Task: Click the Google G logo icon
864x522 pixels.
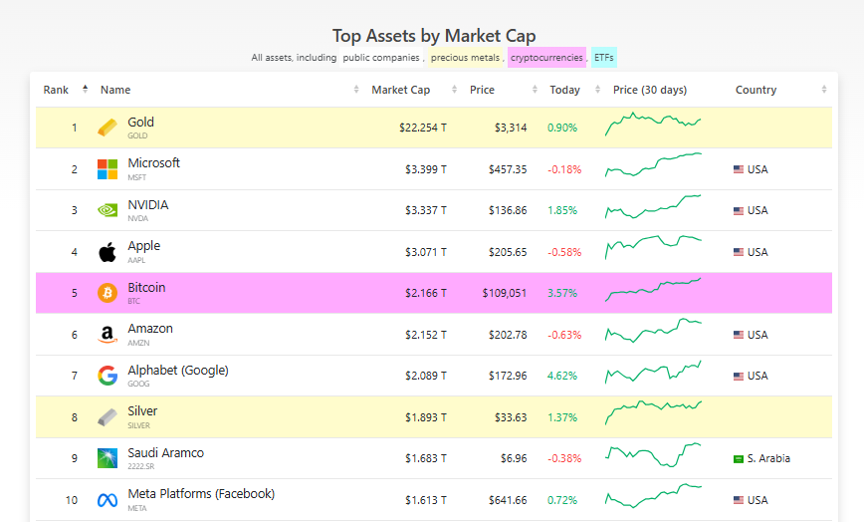Action: click(x=108, y=376)
